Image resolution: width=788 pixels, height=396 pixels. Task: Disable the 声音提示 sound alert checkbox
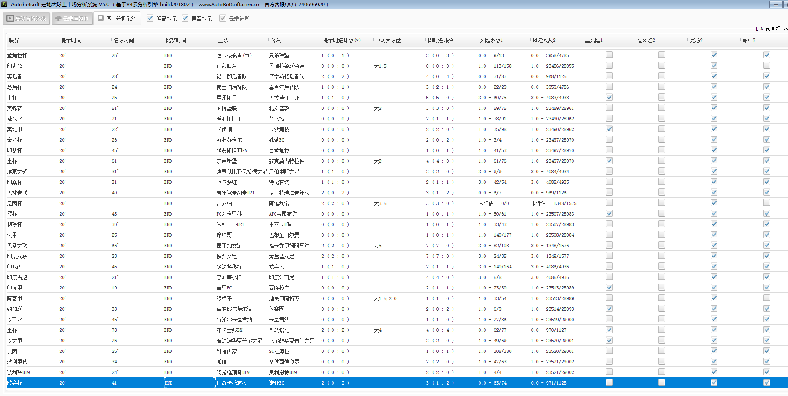[x=185, y=19]
